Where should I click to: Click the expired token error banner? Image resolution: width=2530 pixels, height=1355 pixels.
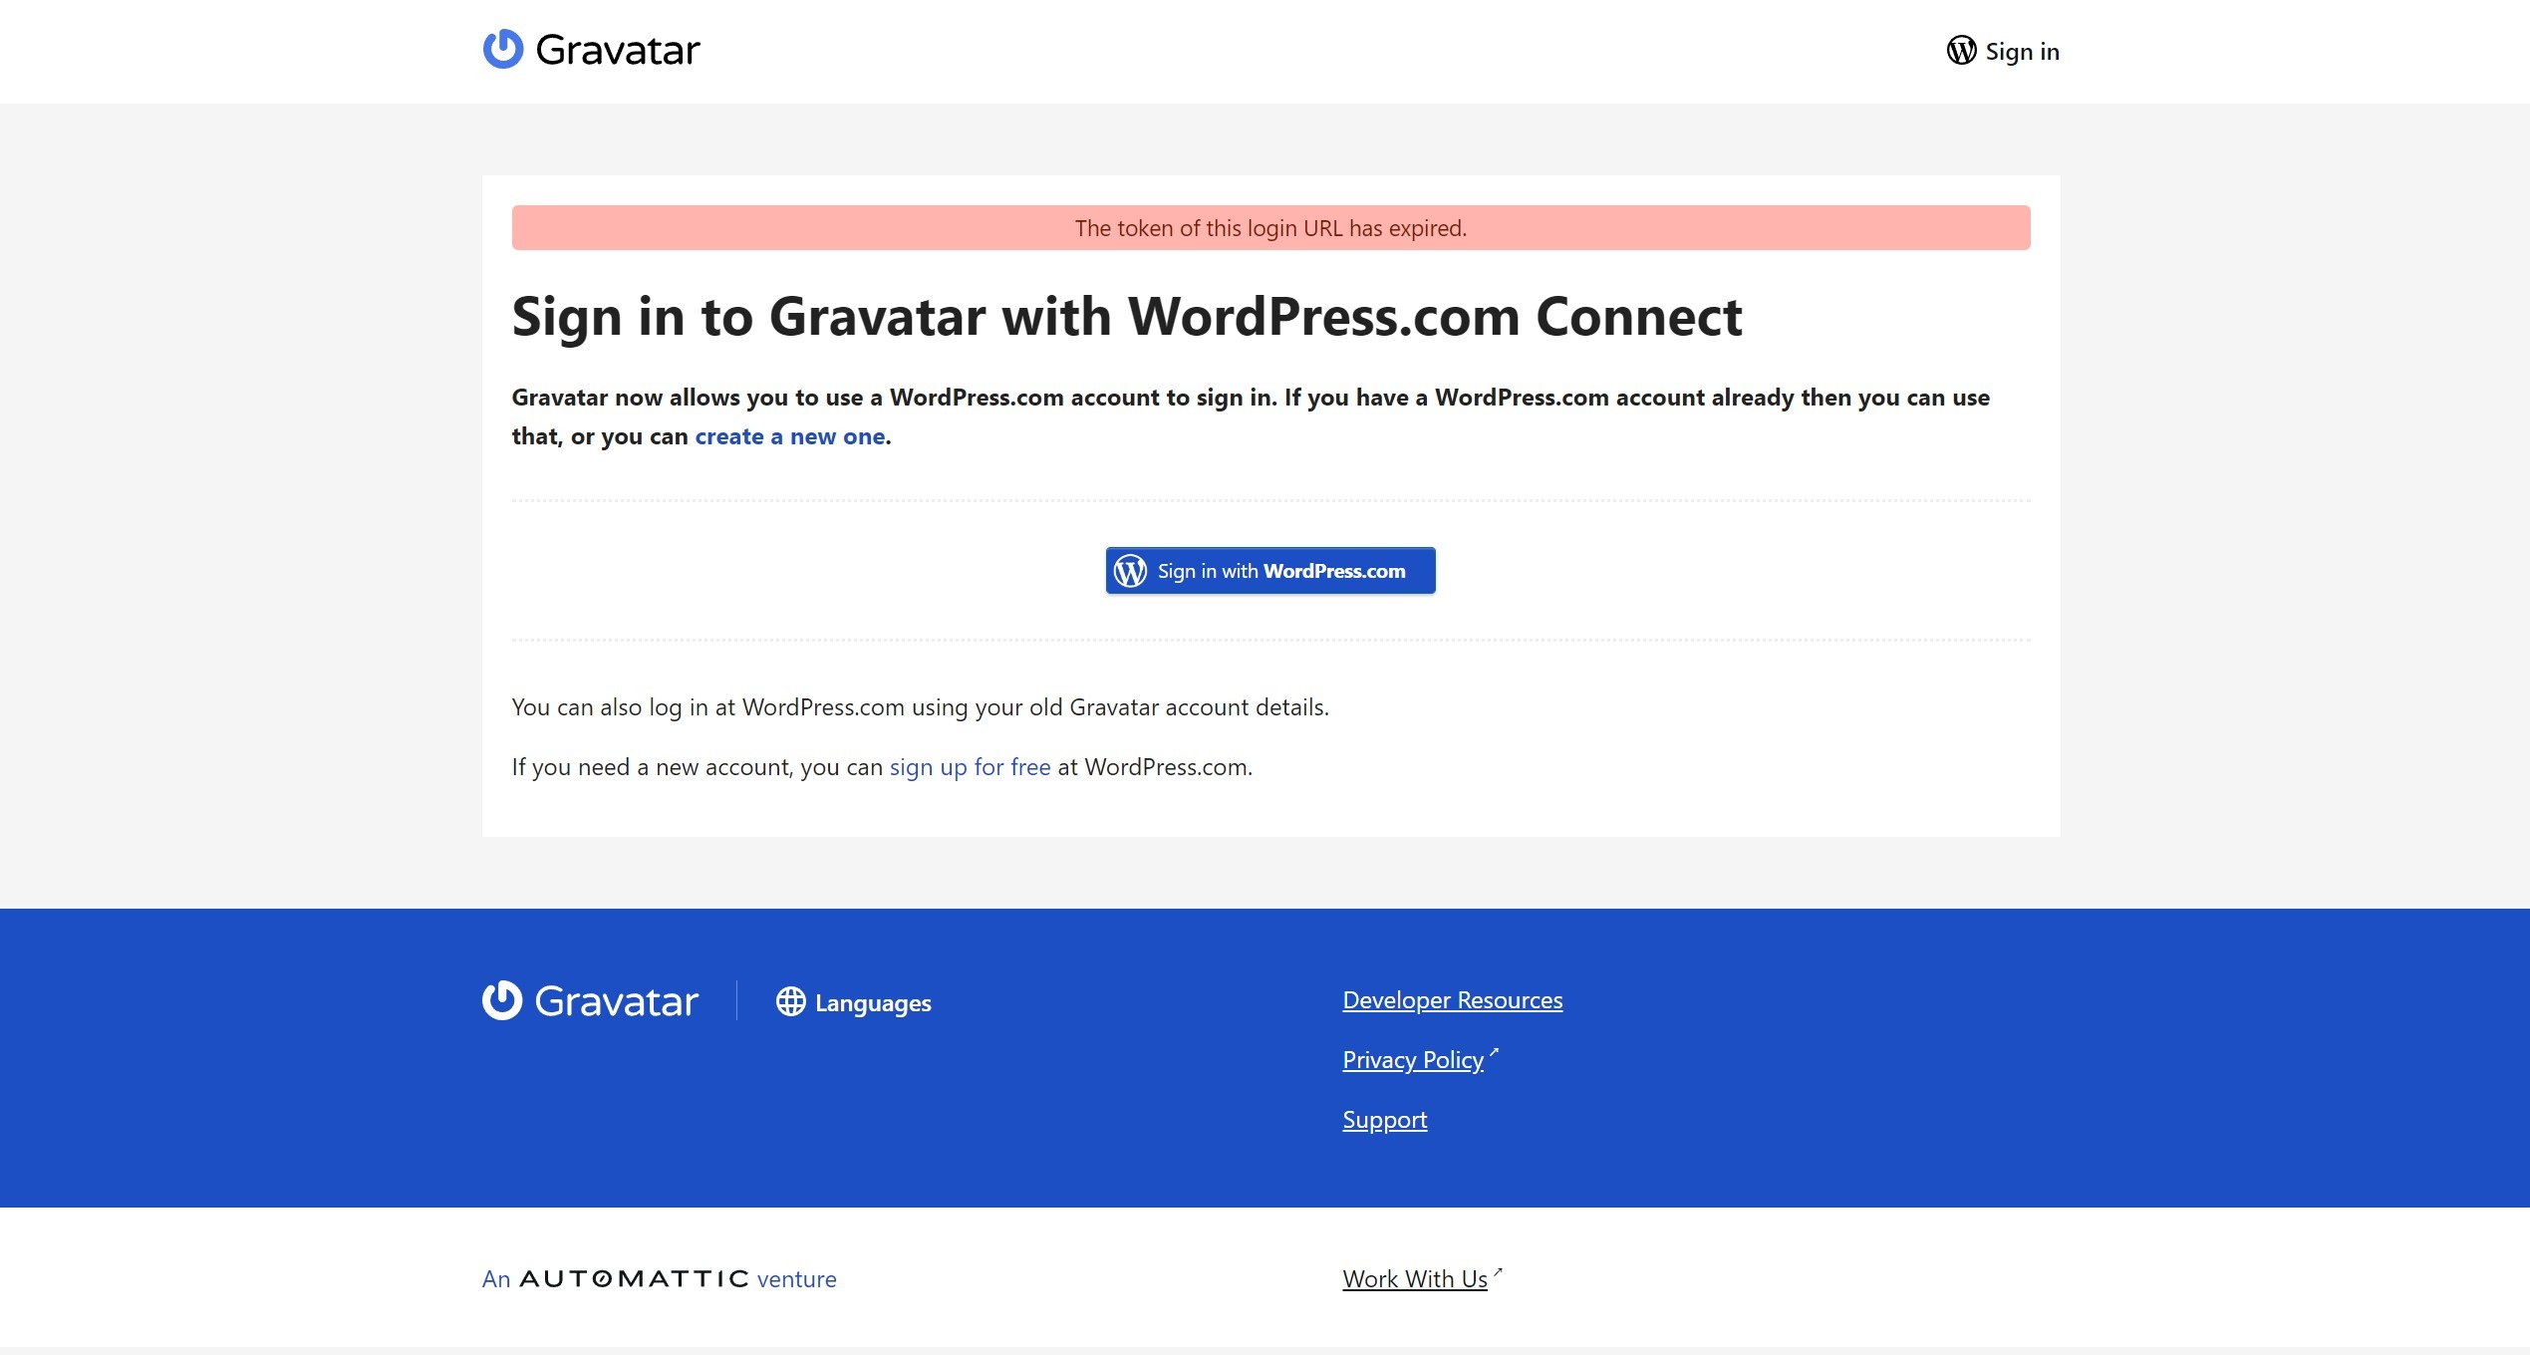(1270, 228)
